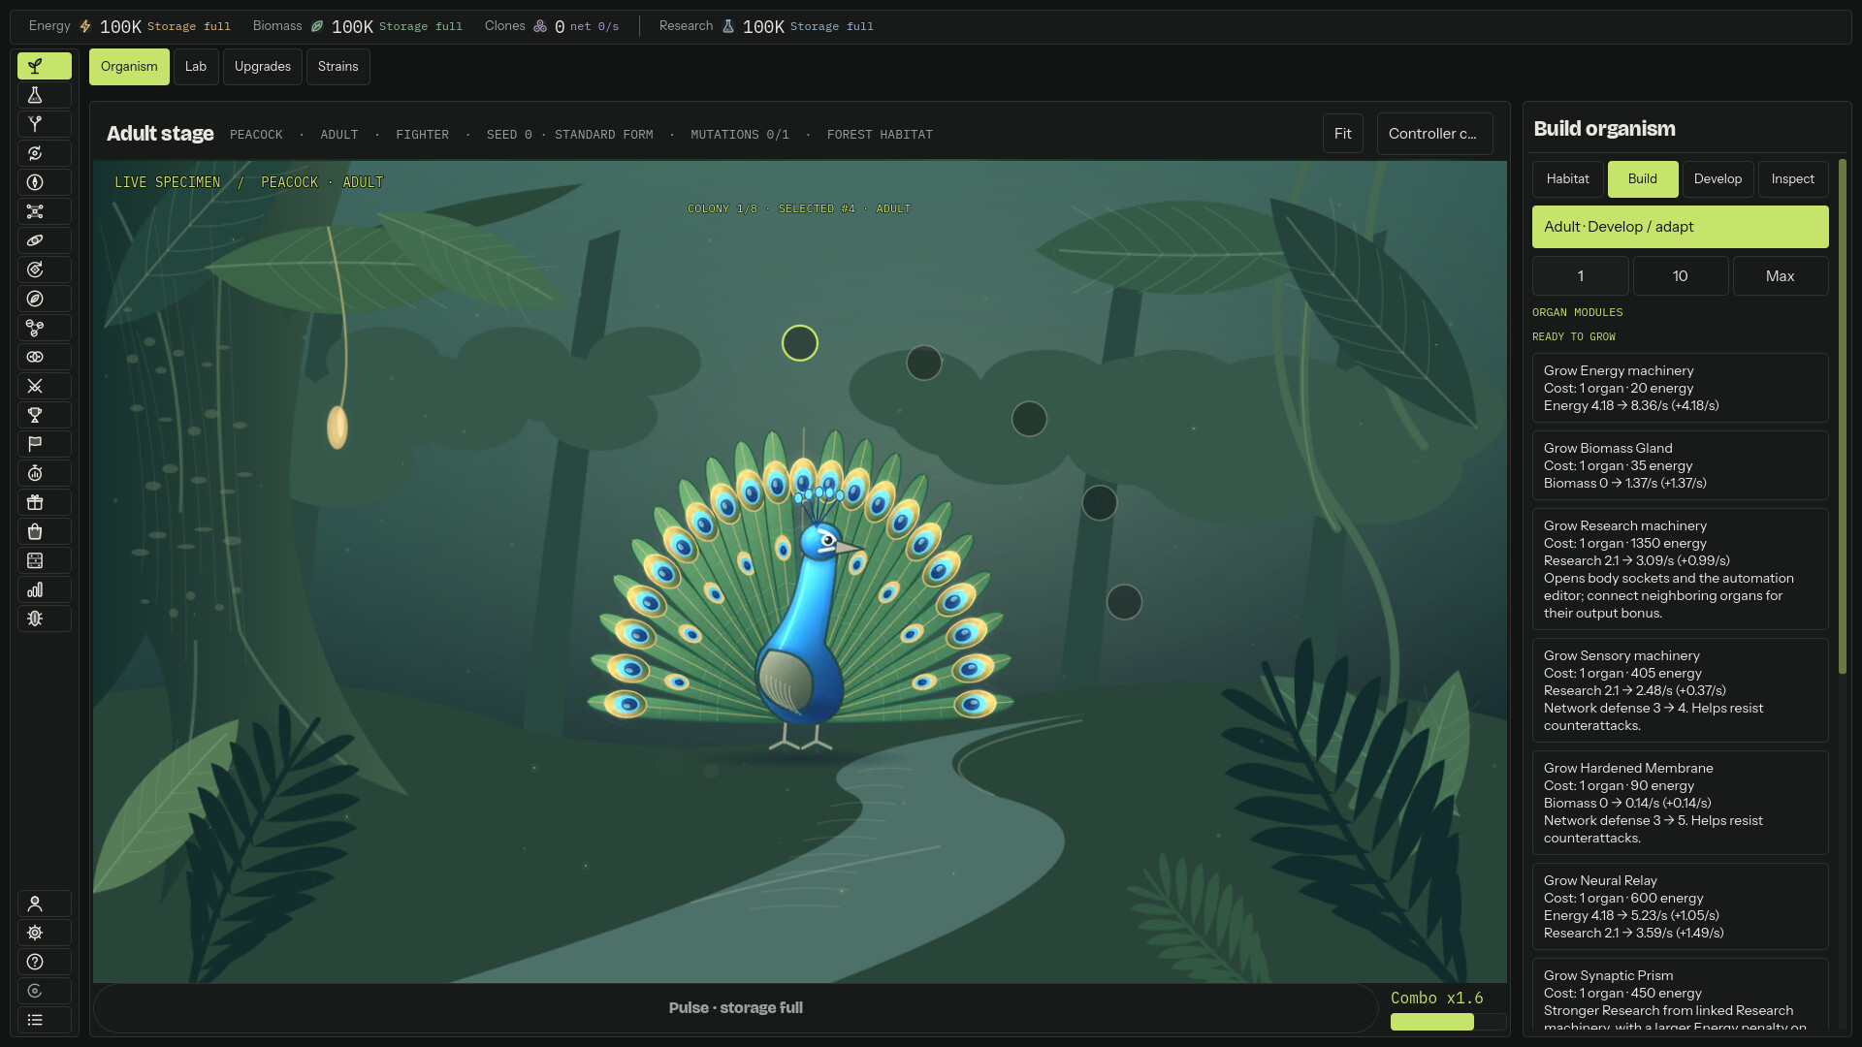The height and width of the screenshot is (1047, 1862).
Task: Click the Grow Energy machinery card
Action: [x=1680, y=388]
